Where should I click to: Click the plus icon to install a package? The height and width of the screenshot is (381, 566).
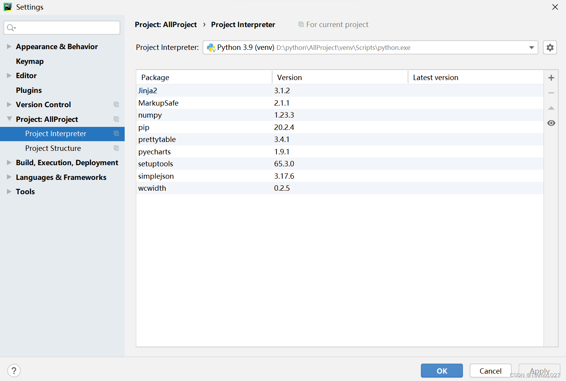(551, 77)
